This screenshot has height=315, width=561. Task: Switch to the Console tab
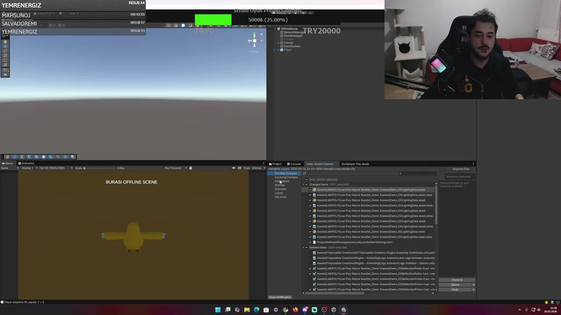pos(294,164)
